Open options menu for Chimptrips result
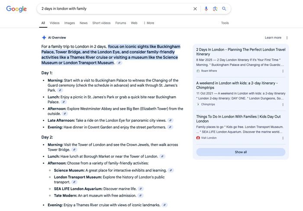This screenshot has height=211, width=303. point(283,104)
